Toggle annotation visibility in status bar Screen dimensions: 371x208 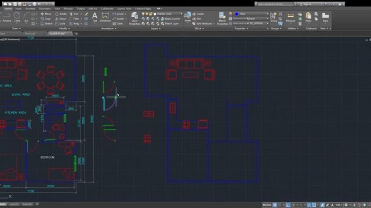tap(322, 205)
